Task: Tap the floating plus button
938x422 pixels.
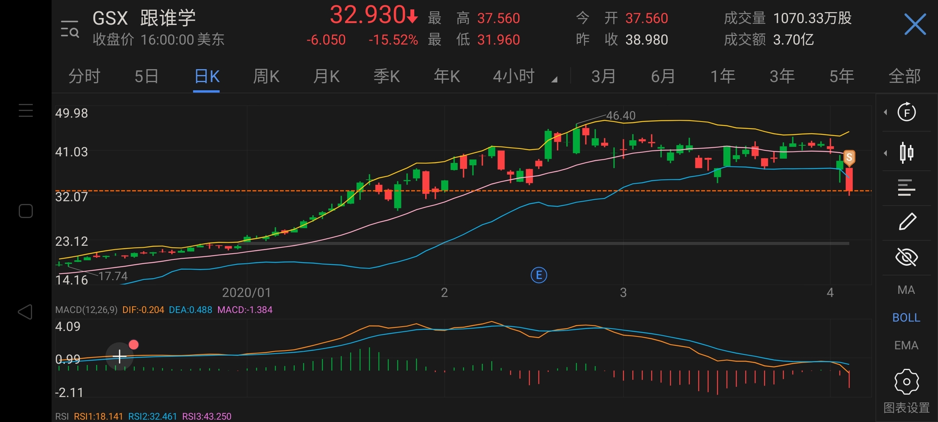Action: (119, 356)
